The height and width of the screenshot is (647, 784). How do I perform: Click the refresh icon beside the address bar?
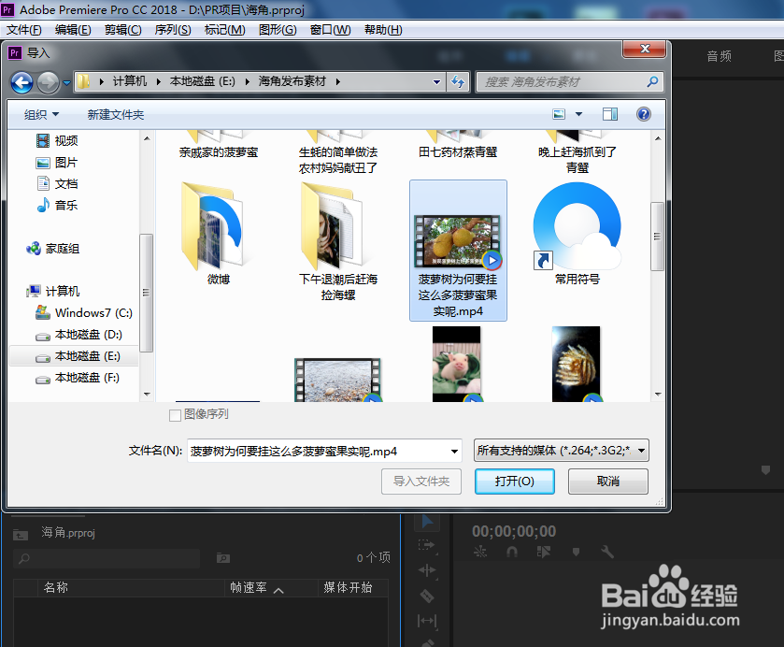(458, 81)
